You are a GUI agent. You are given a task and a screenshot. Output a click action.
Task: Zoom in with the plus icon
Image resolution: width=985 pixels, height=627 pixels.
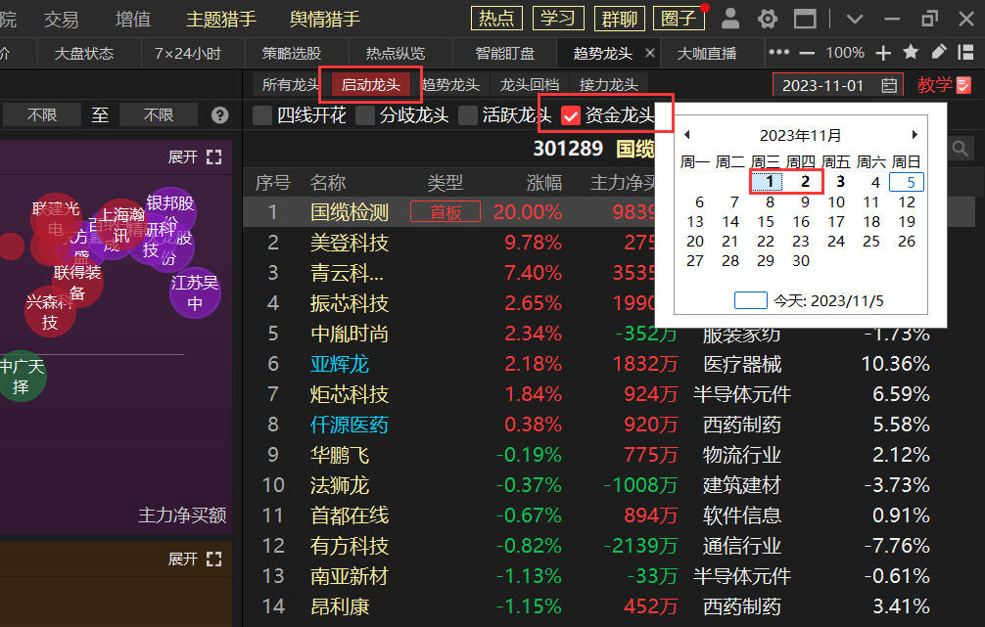(883, 53)
